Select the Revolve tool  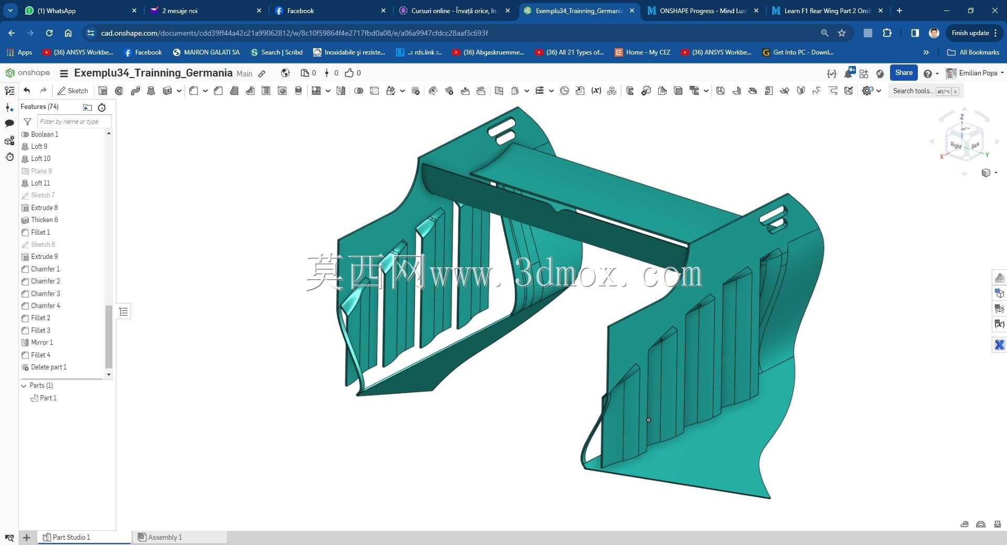(x=119, y=91)
